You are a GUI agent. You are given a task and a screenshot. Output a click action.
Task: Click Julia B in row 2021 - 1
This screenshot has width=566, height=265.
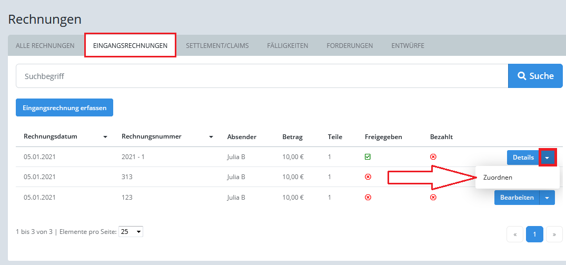(x=236, y=157)
